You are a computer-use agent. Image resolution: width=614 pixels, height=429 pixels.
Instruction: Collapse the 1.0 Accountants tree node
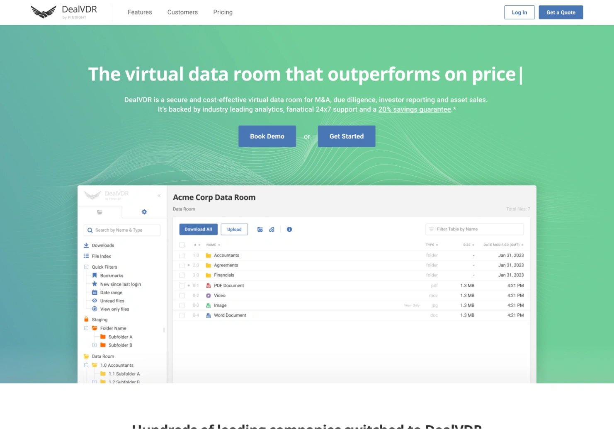pyautogui.click(x=86, y=365)
